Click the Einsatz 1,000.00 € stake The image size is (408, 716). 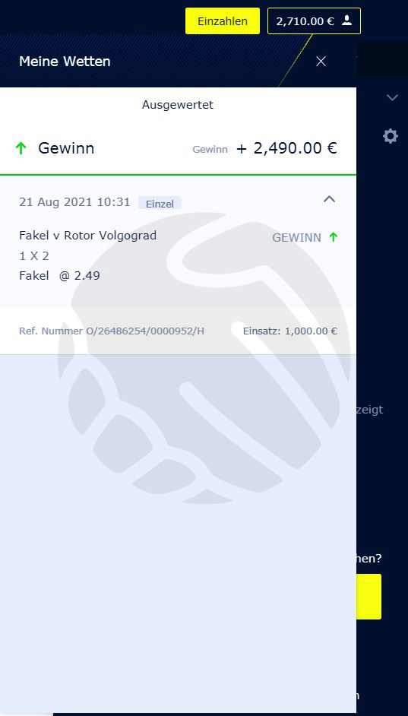(x=290, y=331)
